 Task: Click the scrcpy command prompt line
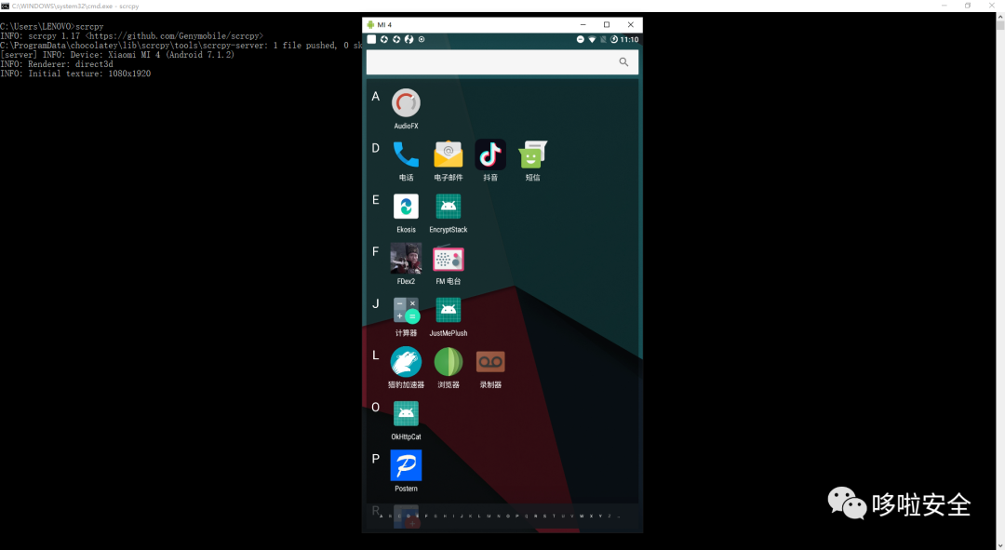coord(52,26)
